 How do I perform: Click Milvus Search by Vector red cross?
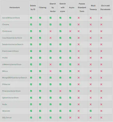click(x=51, y=71)
